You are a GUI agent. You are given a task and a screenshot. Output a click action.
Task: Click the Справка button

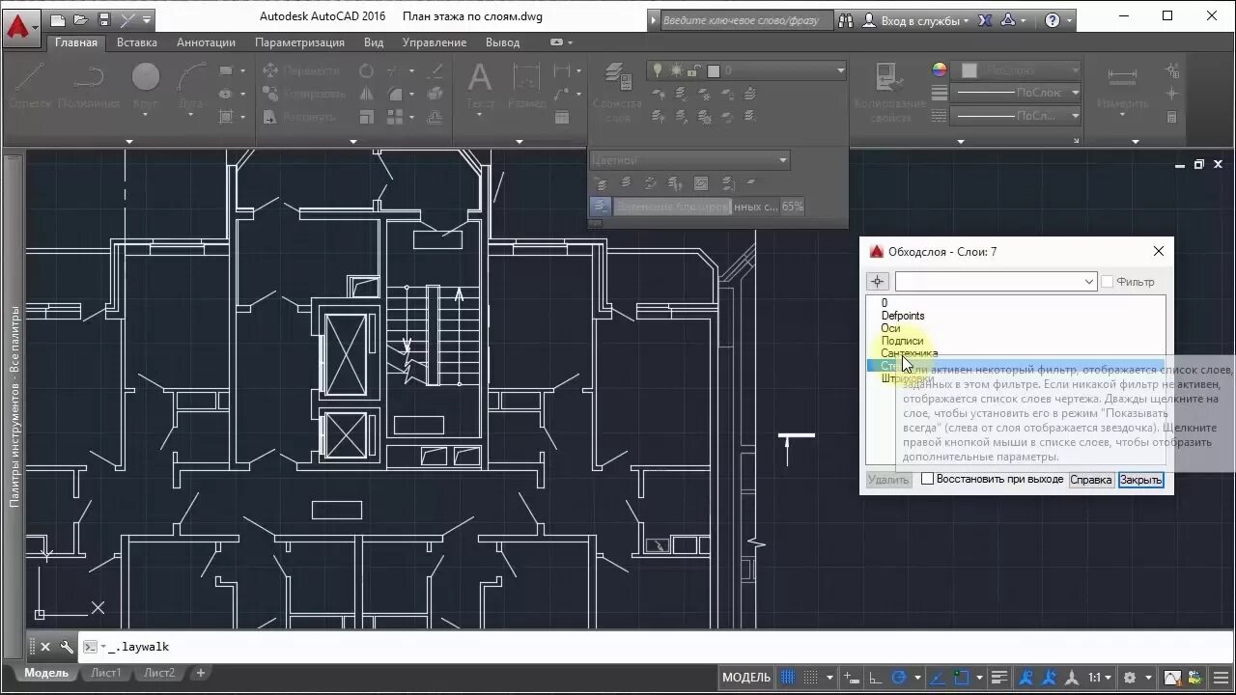tap(1091, 480)
